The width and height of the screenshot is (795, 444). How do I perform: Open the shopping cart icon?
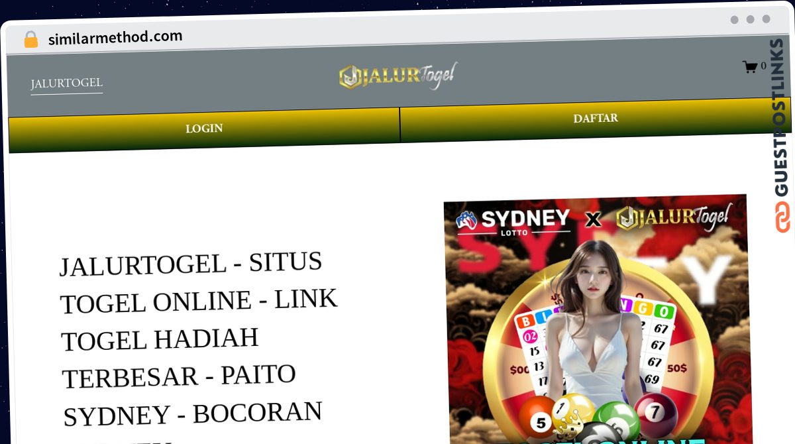750,67
